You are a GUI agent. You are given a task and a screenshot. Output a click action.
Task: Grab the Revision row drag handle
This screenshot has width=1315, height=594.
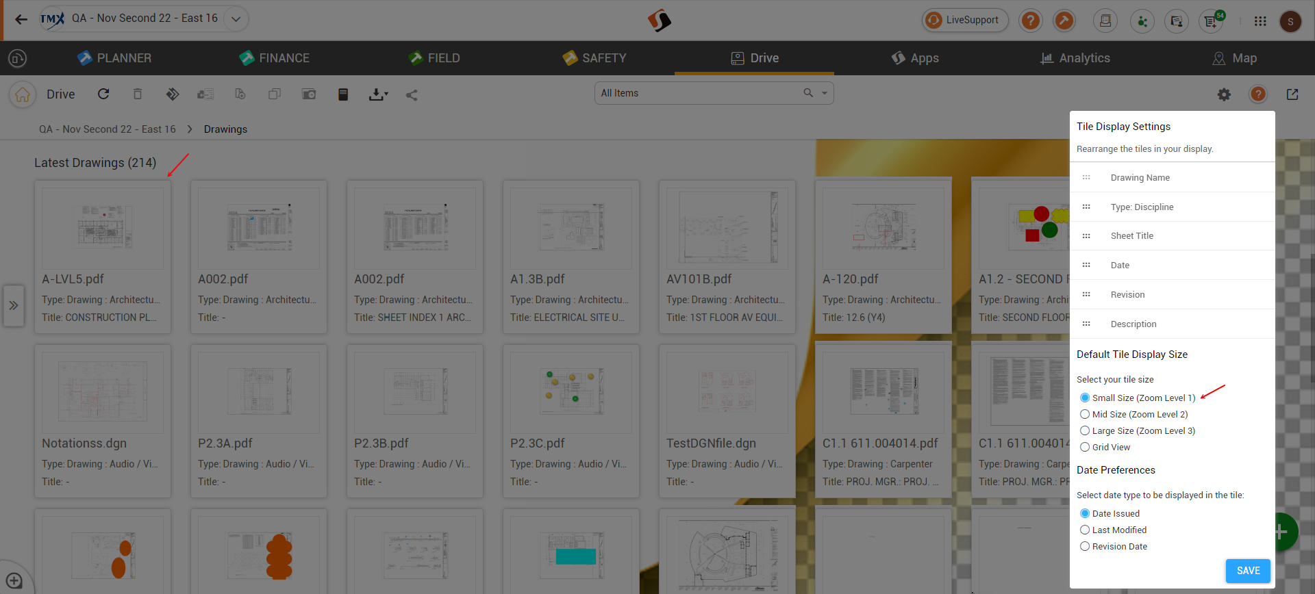1086,294
